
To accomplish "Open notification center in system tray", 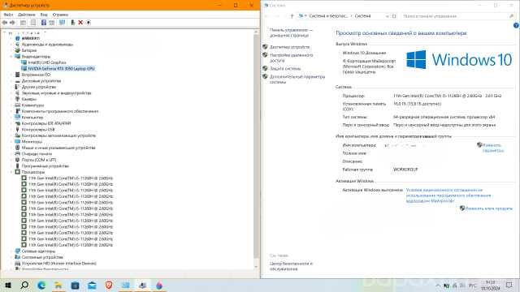I will [509, 285].
